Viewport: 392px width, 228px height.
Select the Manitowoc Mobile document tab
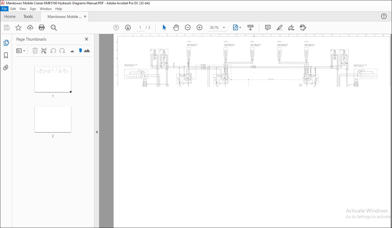[64, 17]
